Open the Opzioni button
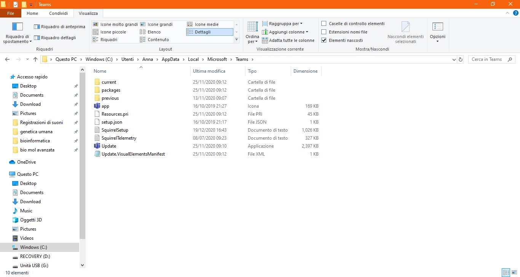The image size is (520, 277). 437,33
